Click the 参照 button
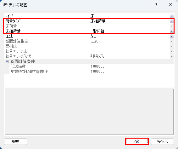The height and width of the screenshot is (149, 178). tap(15, 142)
